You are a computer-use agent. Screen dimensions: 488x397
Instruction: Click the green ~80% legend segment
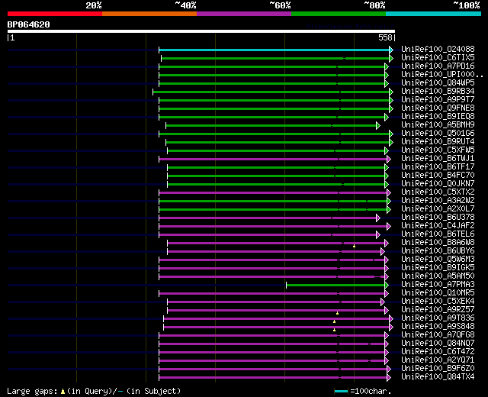point(339,14)
